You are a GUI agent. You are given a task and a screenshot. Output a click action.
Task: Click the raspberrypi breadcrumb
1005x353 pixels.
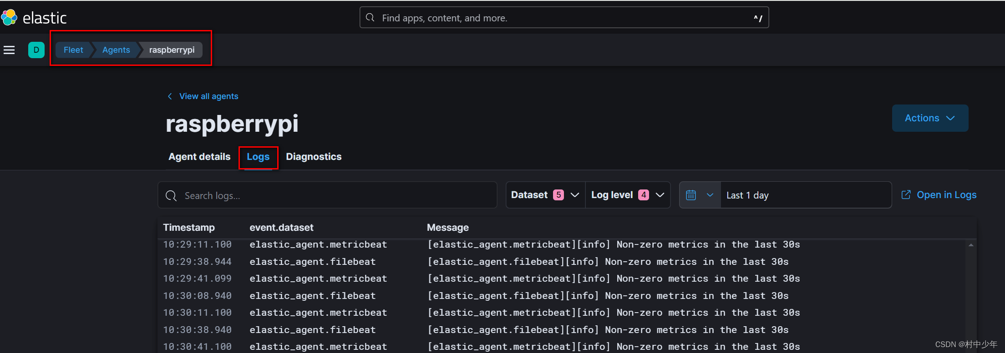[x=172, y=50]
